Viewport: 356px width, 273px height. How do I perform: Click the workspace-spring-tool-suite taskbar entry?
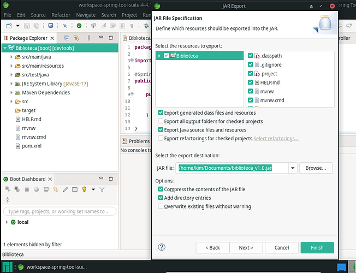(52, 267)
